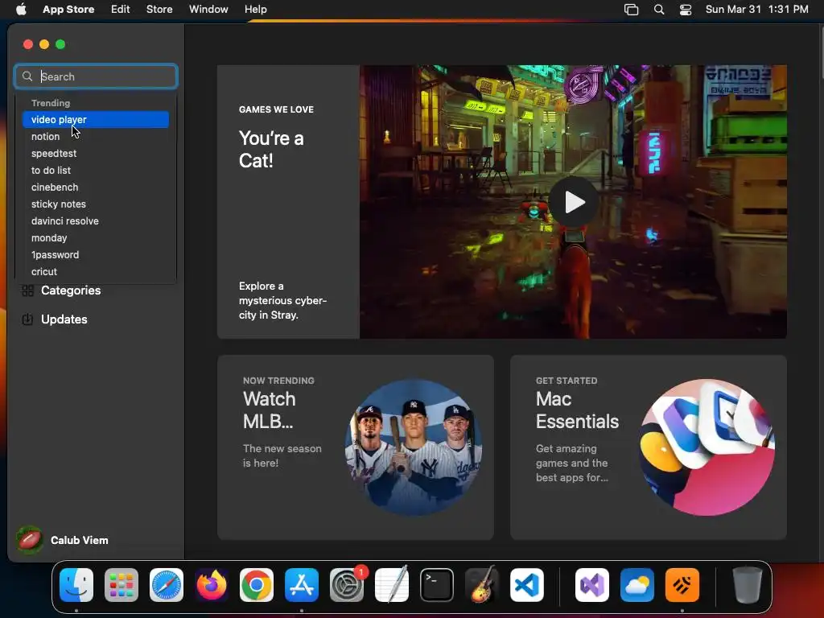Close the App Store window
824x618 pixels.
(x=28, y=45)
